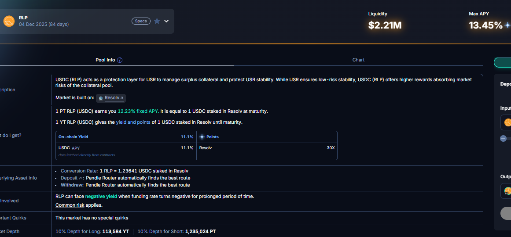
Task: Click the sparkle icon beside Max APY
Action: pos(507,25)
